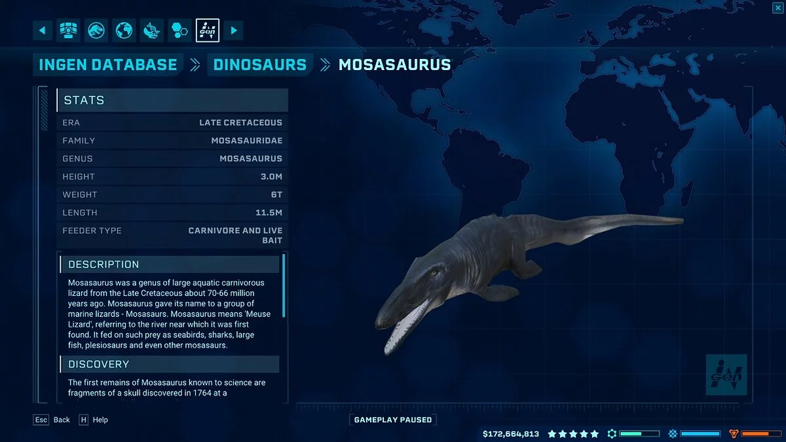Open the Control Room monitors section
Viewport: 786px width, 442px height.
point(68,30)
